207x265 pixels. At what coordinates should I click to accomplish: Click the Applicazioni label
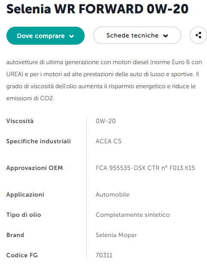[25, 194]
